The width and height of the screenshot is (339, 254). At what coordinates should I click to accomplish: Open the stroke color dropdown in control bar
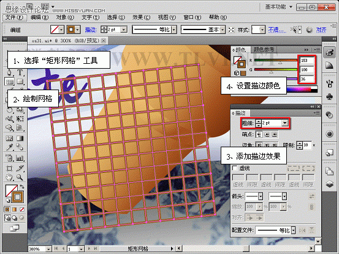(78, 29)
